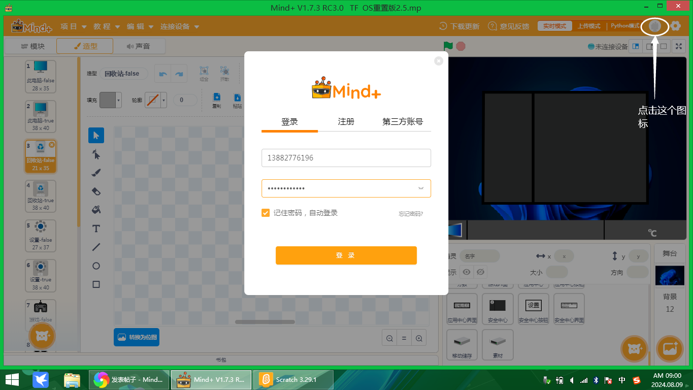Click the reset zoom equals icon
Screen dimensions: 693x390
pyautogui.click(x=404, y=338)
